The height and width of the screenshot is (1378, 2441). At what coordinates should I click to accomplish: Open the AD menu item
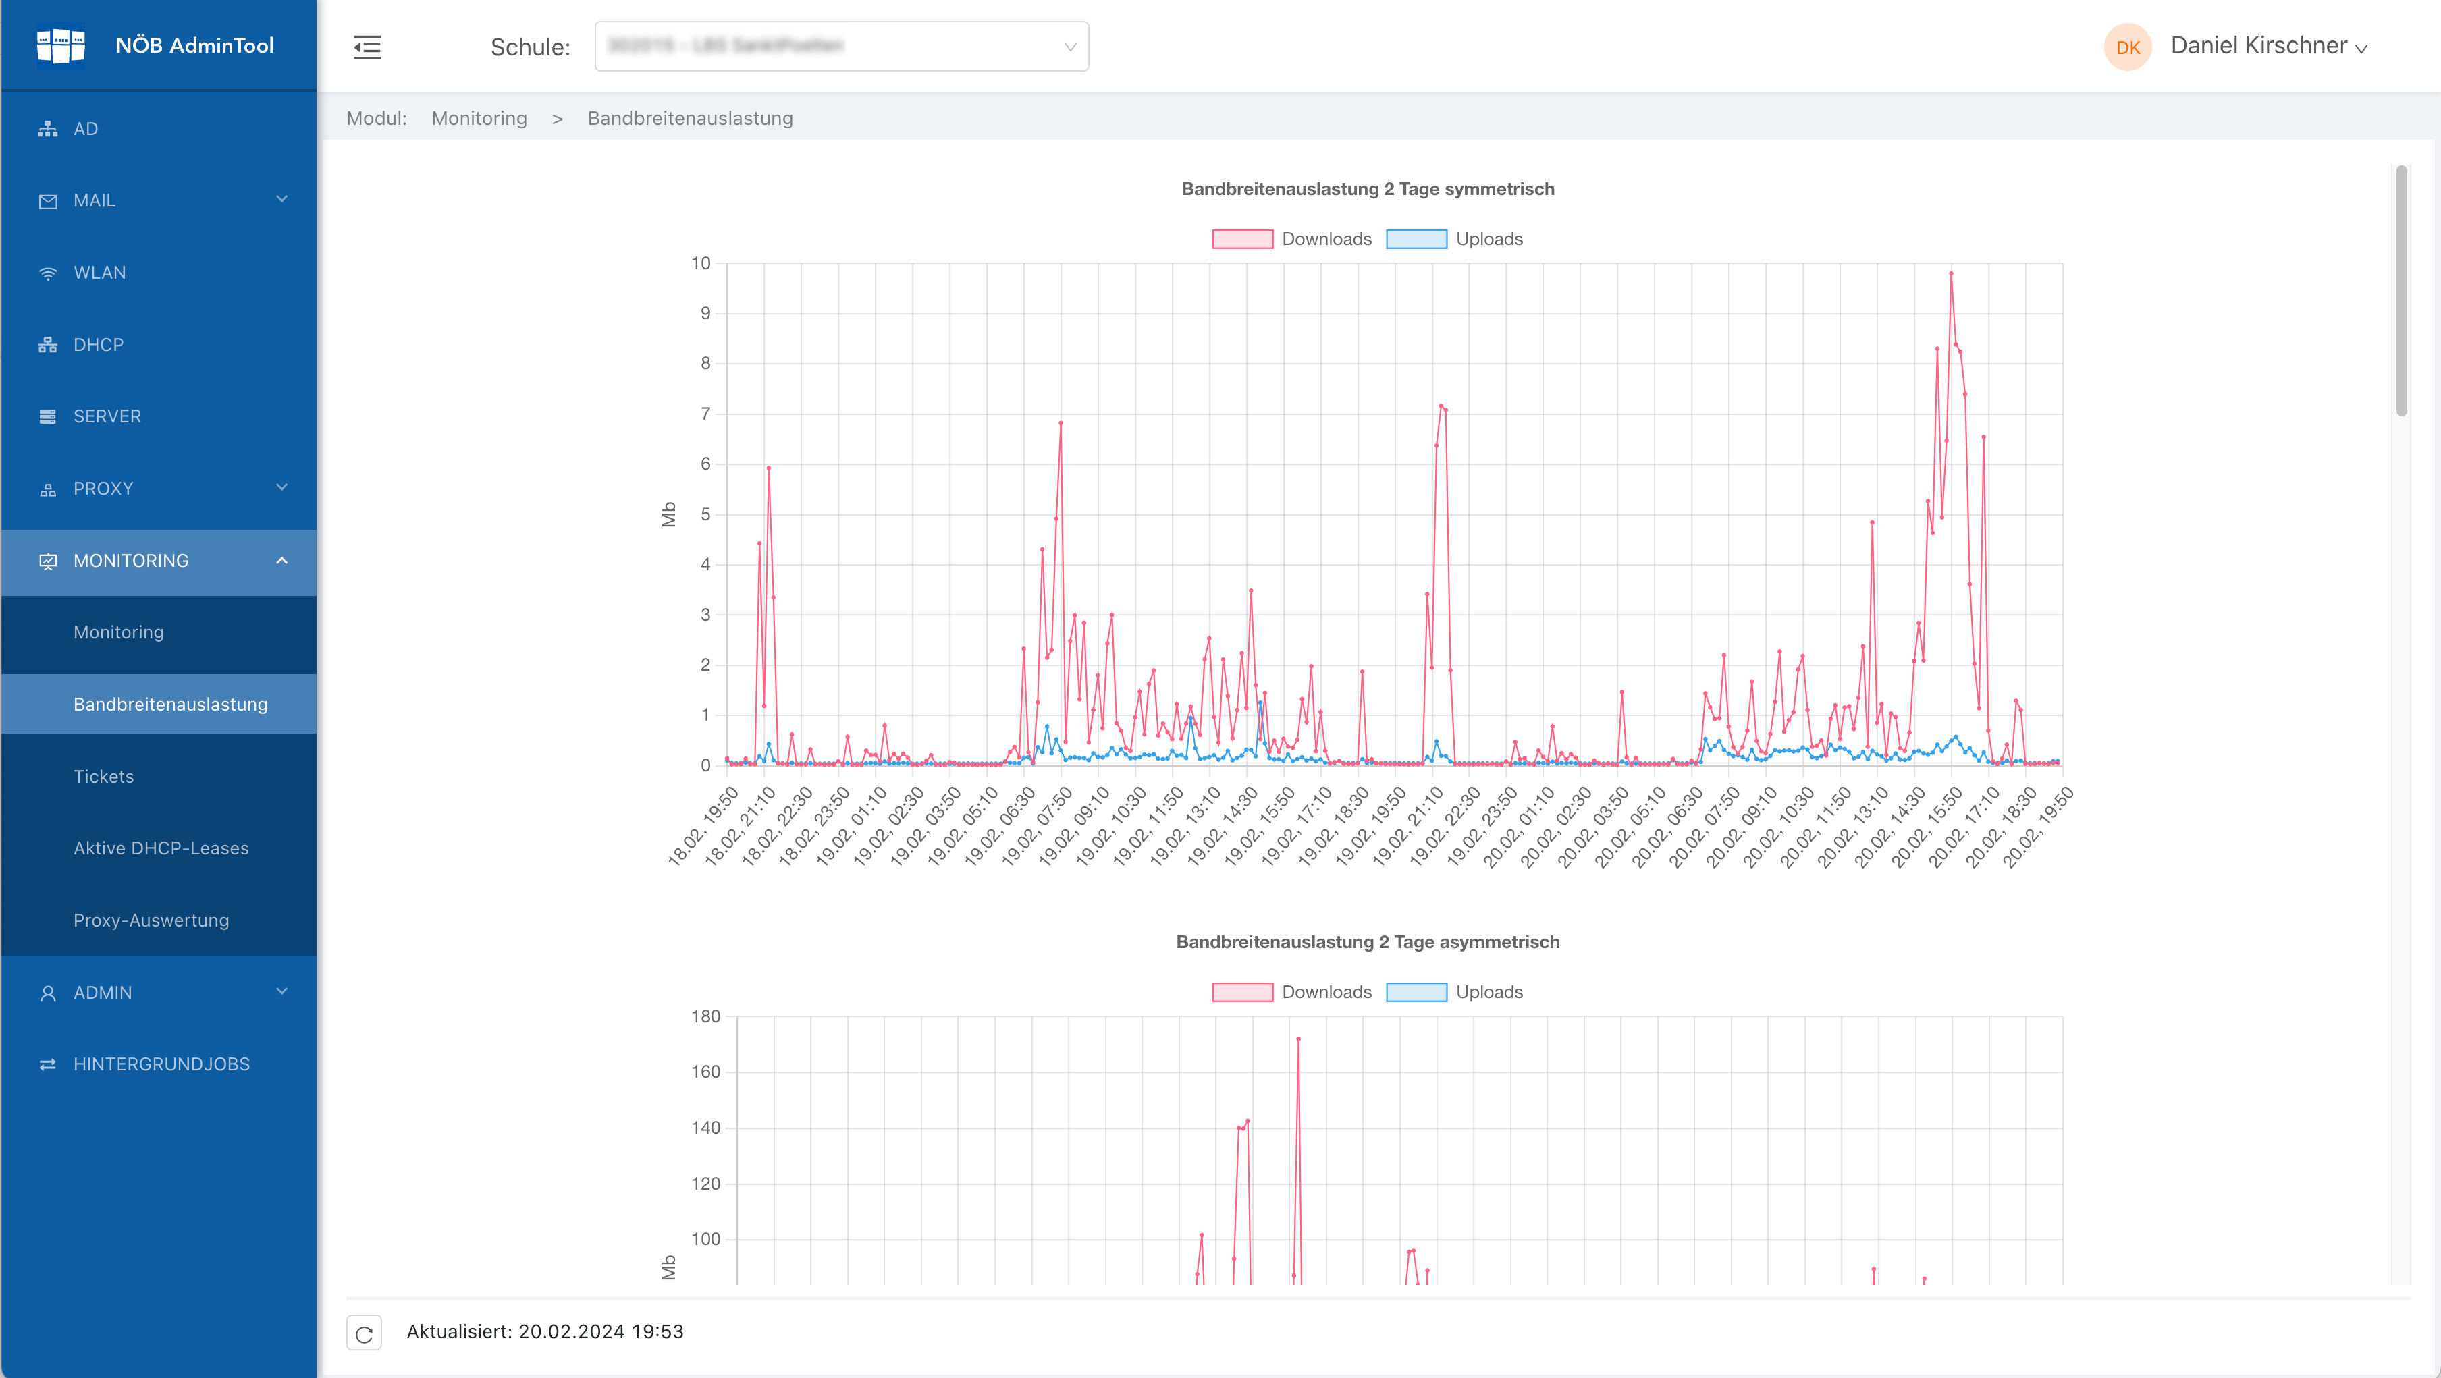coord(159,129)
